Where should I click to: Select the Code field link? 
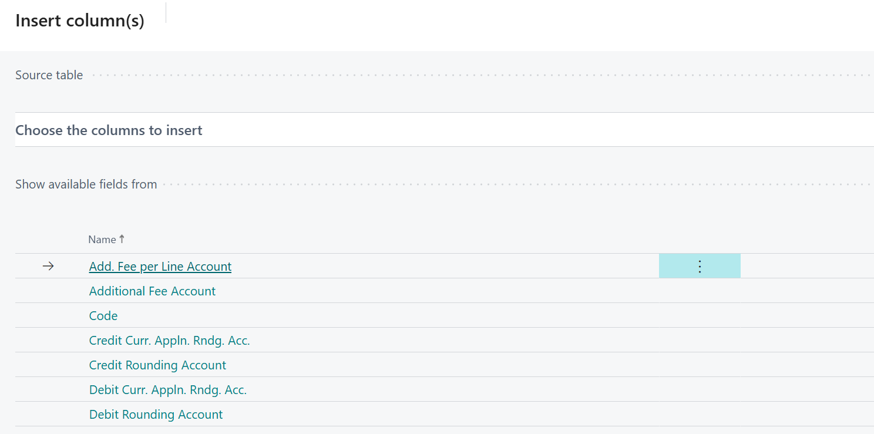coord(103,315)
